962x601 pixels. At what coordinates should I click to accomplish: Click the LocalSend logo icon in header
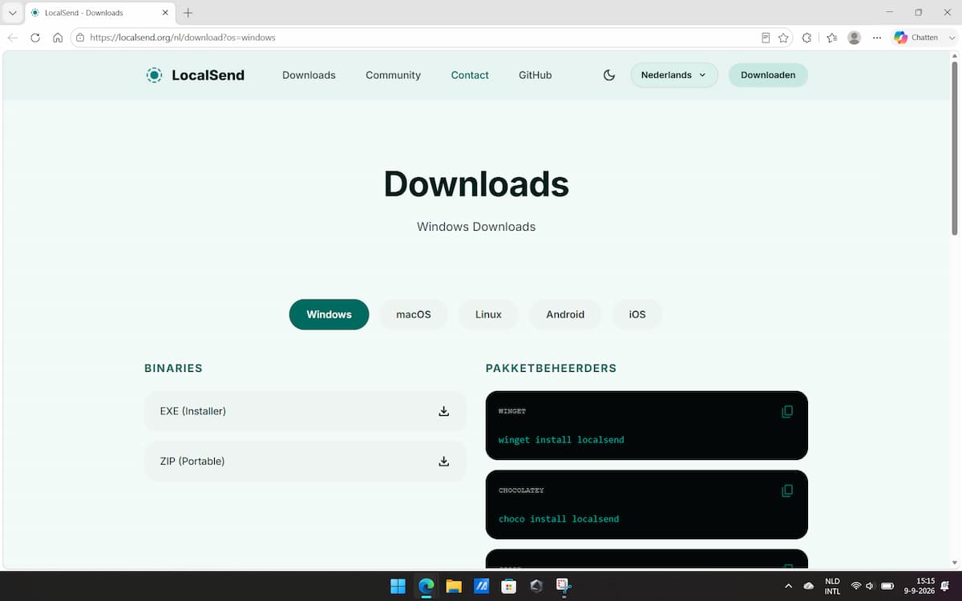click(x=154, y=75)
